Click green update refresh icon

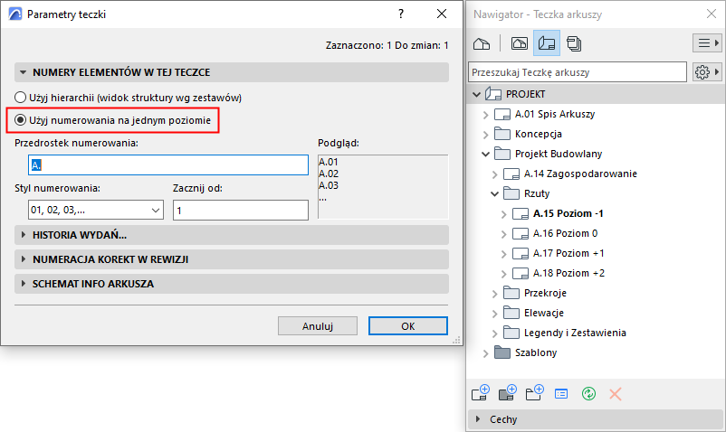(588, 394)
